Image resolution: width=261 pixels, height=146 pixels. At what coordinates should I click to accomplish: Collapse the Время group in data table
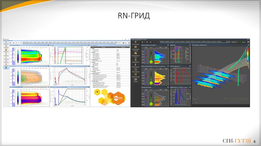(91, 66)
